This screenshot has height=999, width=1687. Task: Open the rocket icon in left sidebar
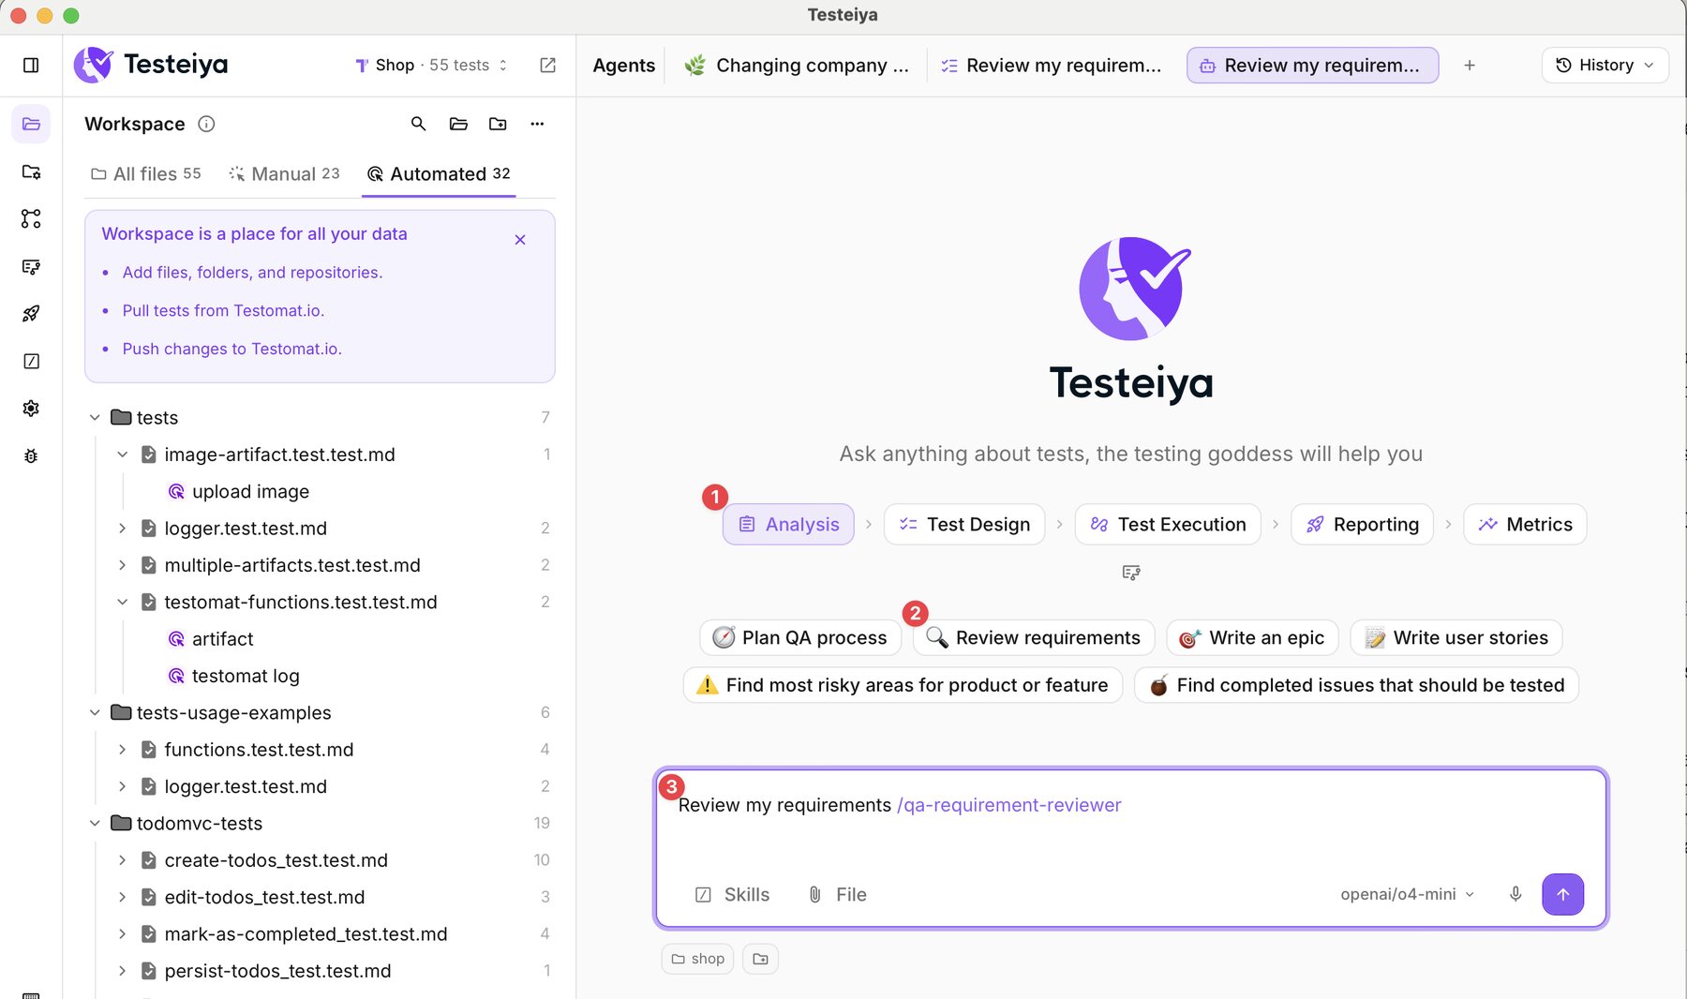coord(31,314)
